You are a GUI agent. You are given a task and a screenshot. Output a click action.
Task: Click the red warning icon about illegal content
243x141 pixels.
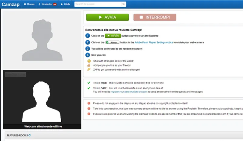pos(89,103)
